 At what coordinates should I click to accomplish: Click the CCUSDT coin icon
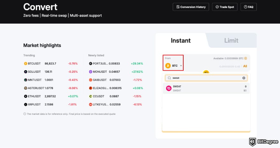tap(91, 96)
